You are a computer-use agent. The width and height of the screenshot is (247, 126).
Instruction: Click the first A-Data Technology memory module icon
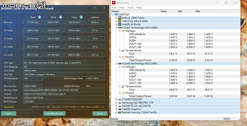[x=120, y=28]
